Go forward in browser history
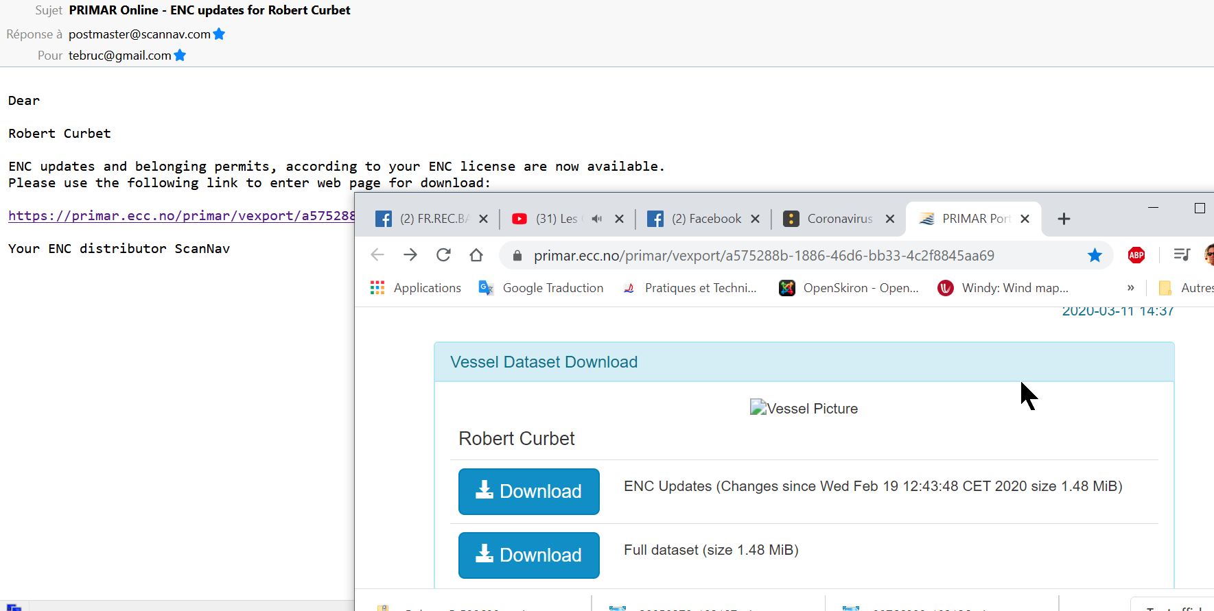This screenshot has width=1214, height=611. click(410, 255)
